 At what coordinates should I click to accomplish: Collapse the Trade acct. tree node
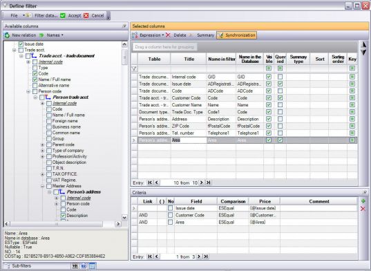pos(15,50)
